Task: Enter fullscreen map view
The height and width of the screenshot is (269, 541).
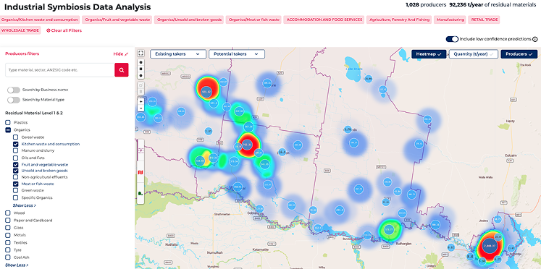Action: pos(141,53)
